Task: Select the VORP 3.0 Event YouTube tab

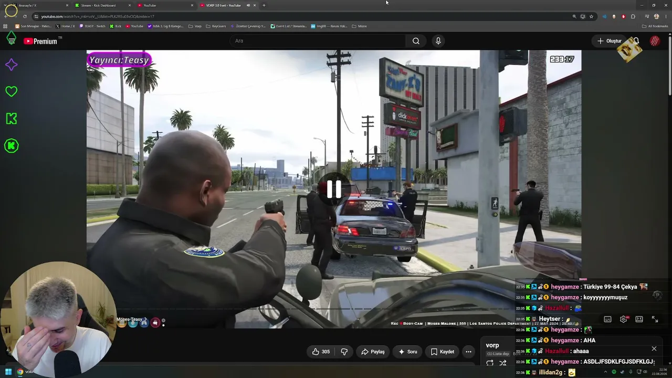Action: click(223, 5)
